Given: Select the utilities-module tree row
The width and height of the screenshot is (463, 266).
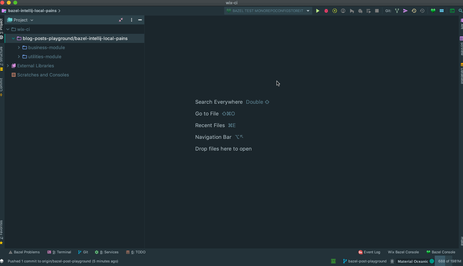Looking at the screenshot, I should coord(74,57).
